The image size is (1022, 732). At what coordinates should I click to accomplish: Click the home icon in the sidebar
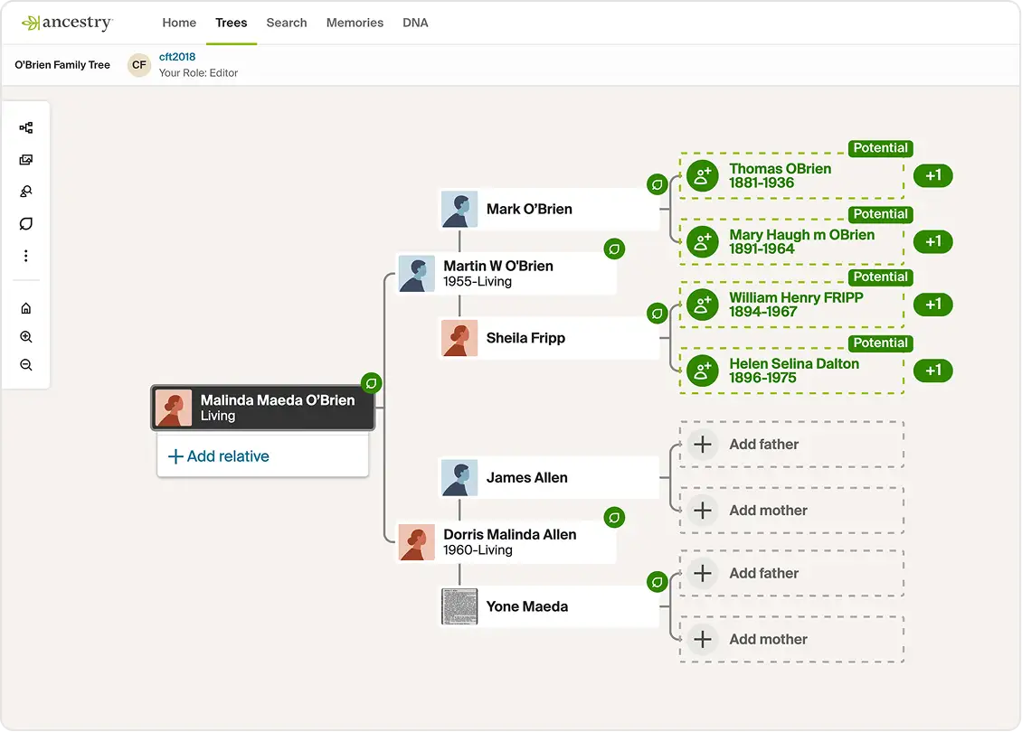pos(26,307)
